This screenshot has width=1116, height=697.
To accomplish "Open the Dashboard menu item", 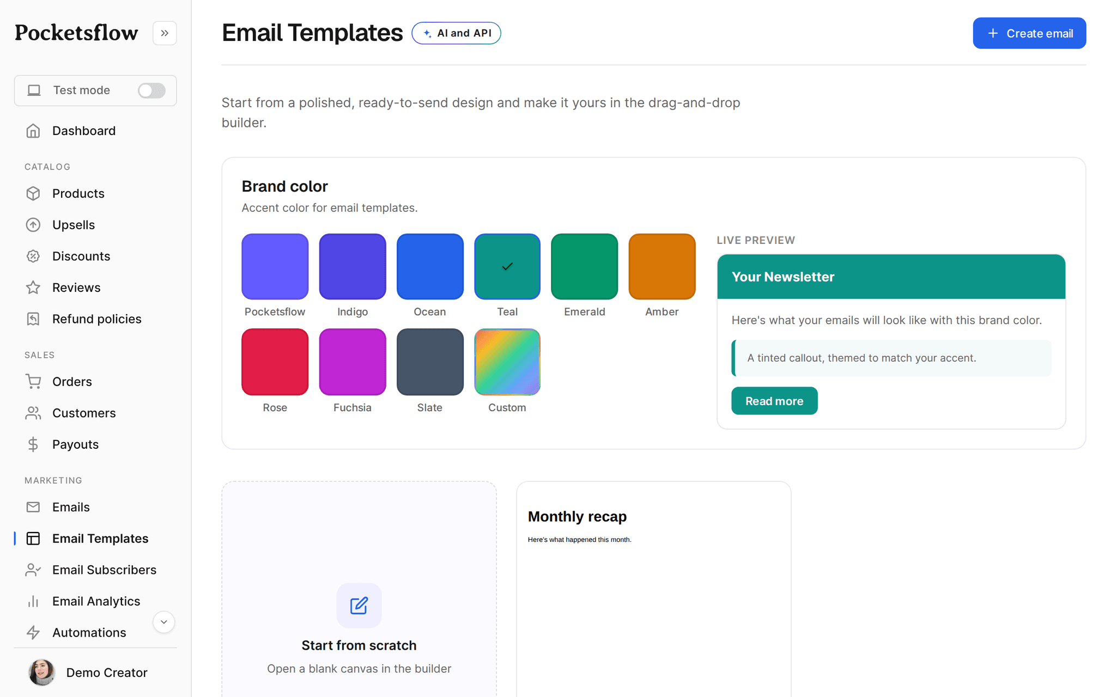I will click(95, 131).
